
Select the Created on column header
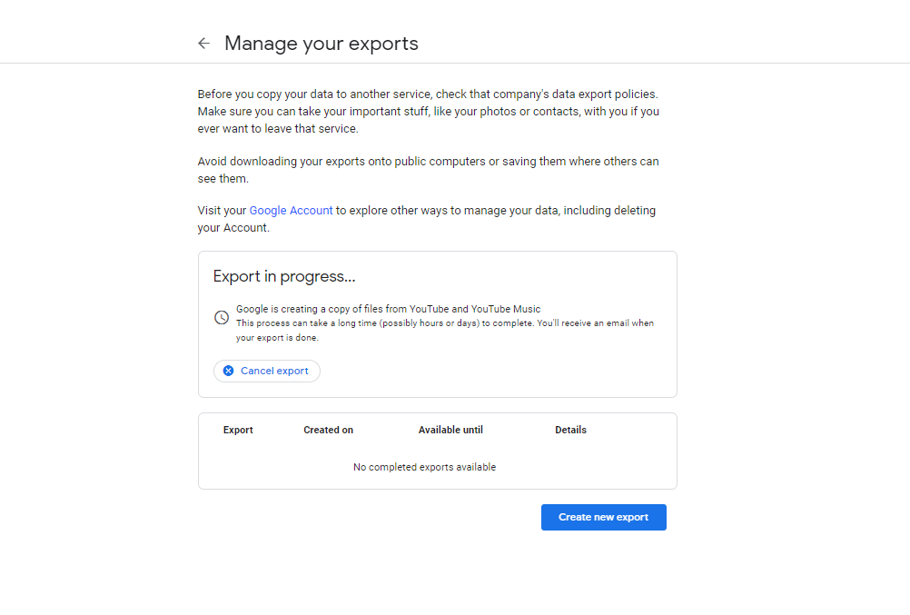click(x=328, y=430)
